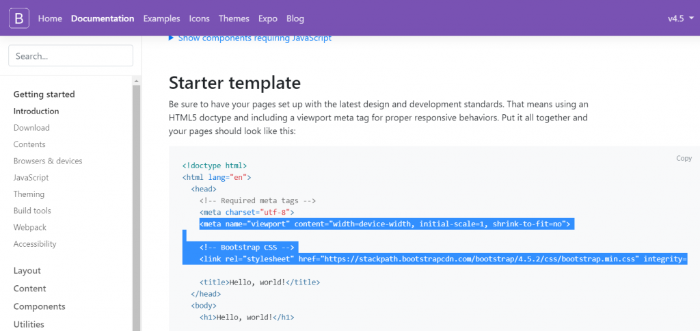700x331 pixels.
Task: Open the Content sidebar section
Action: [x=30, y=289]
